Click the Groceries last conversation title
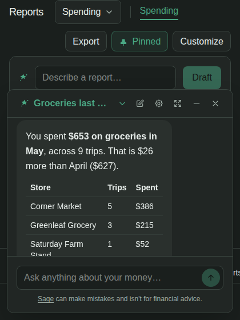 click(x=70, y=103)
